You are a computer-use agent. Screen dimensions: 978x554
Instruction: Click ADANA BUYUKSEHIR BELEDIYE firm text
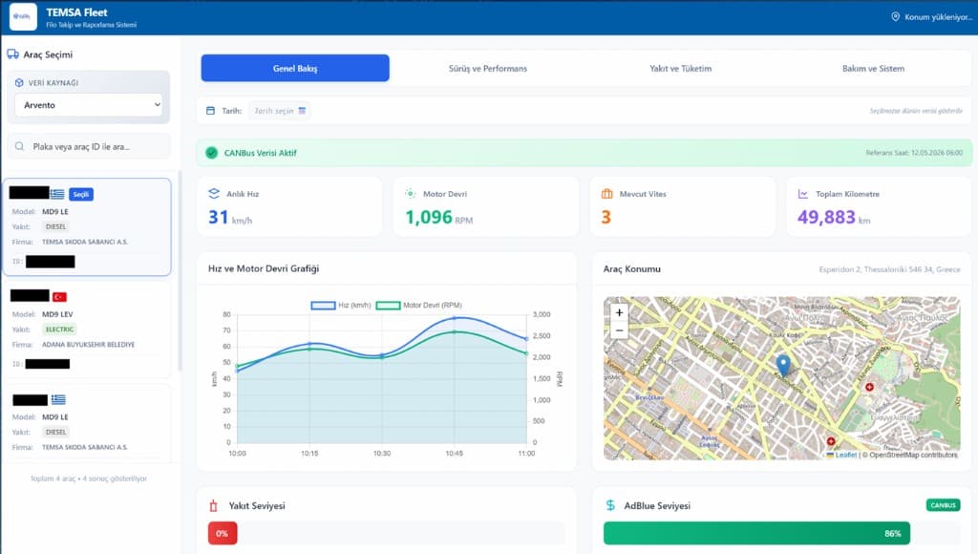(88, 345)
